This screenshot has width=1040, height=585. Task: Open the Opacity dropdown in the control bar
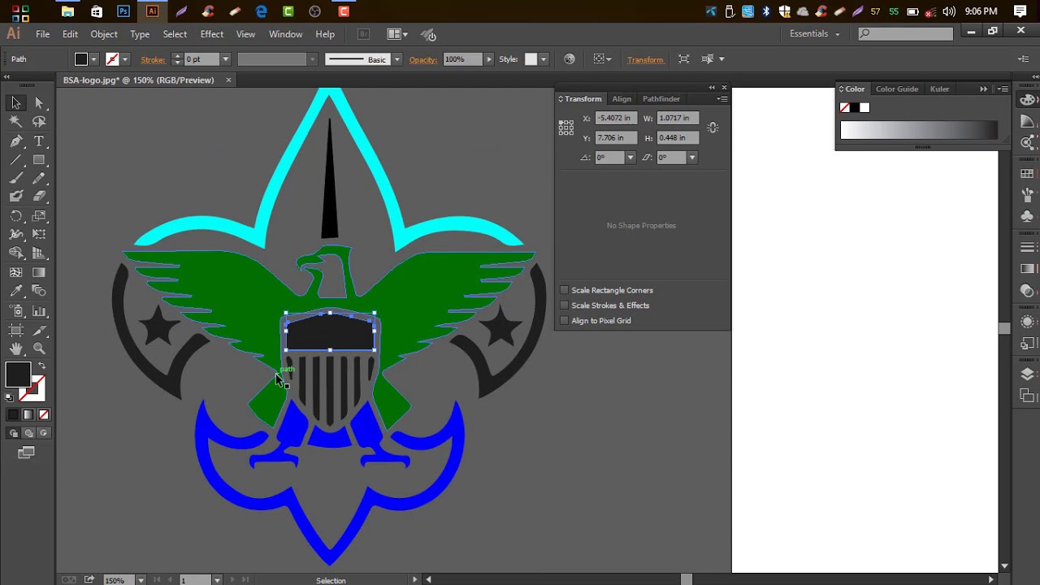[x=487, y=58]
